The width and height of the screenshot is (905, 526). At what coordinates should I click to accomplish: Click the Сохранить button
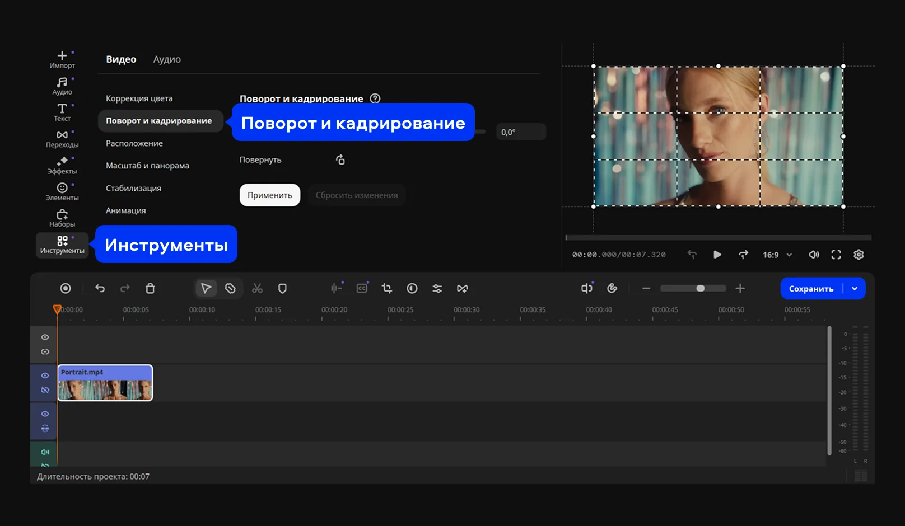click(811, 289)
